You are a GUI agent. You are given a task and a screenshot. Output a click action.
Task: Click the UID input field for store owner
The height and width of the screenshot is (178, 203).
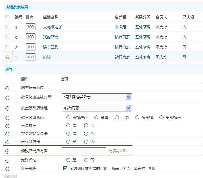pos(84,151)
